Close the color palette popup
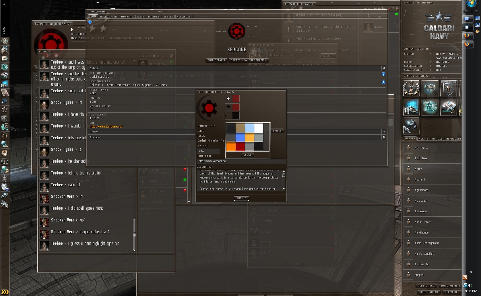The width and height of the screenshot is (481, 296). (247, 155)
